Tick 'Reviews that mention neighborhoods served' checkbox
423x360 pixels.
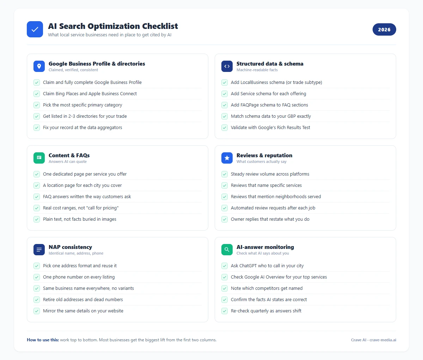coord(225,197)
